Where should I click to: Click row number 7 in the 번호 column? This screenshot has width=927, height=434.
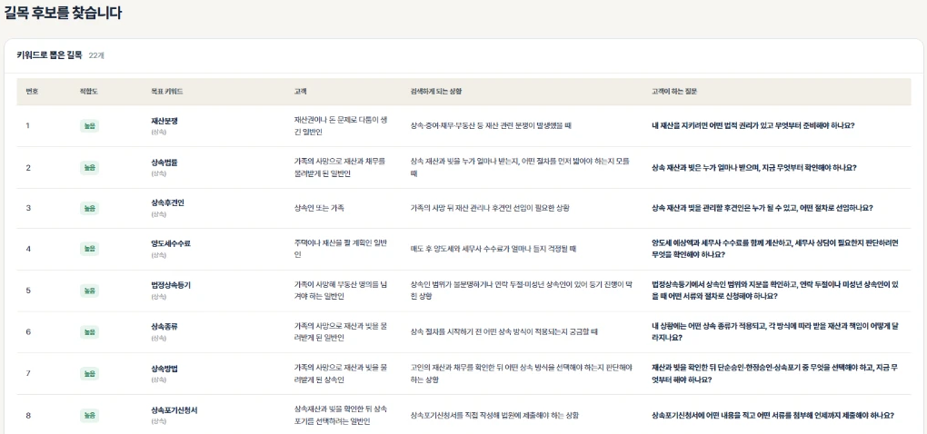click(28, 374)
